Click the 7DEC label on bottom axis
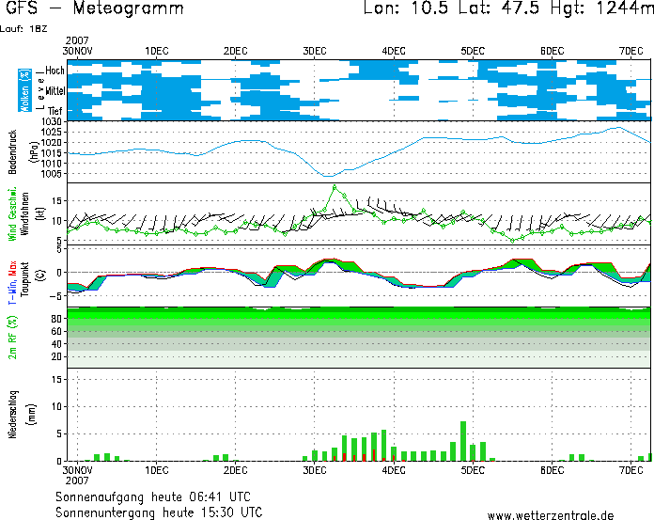654x520 pixels. (631, 468)
